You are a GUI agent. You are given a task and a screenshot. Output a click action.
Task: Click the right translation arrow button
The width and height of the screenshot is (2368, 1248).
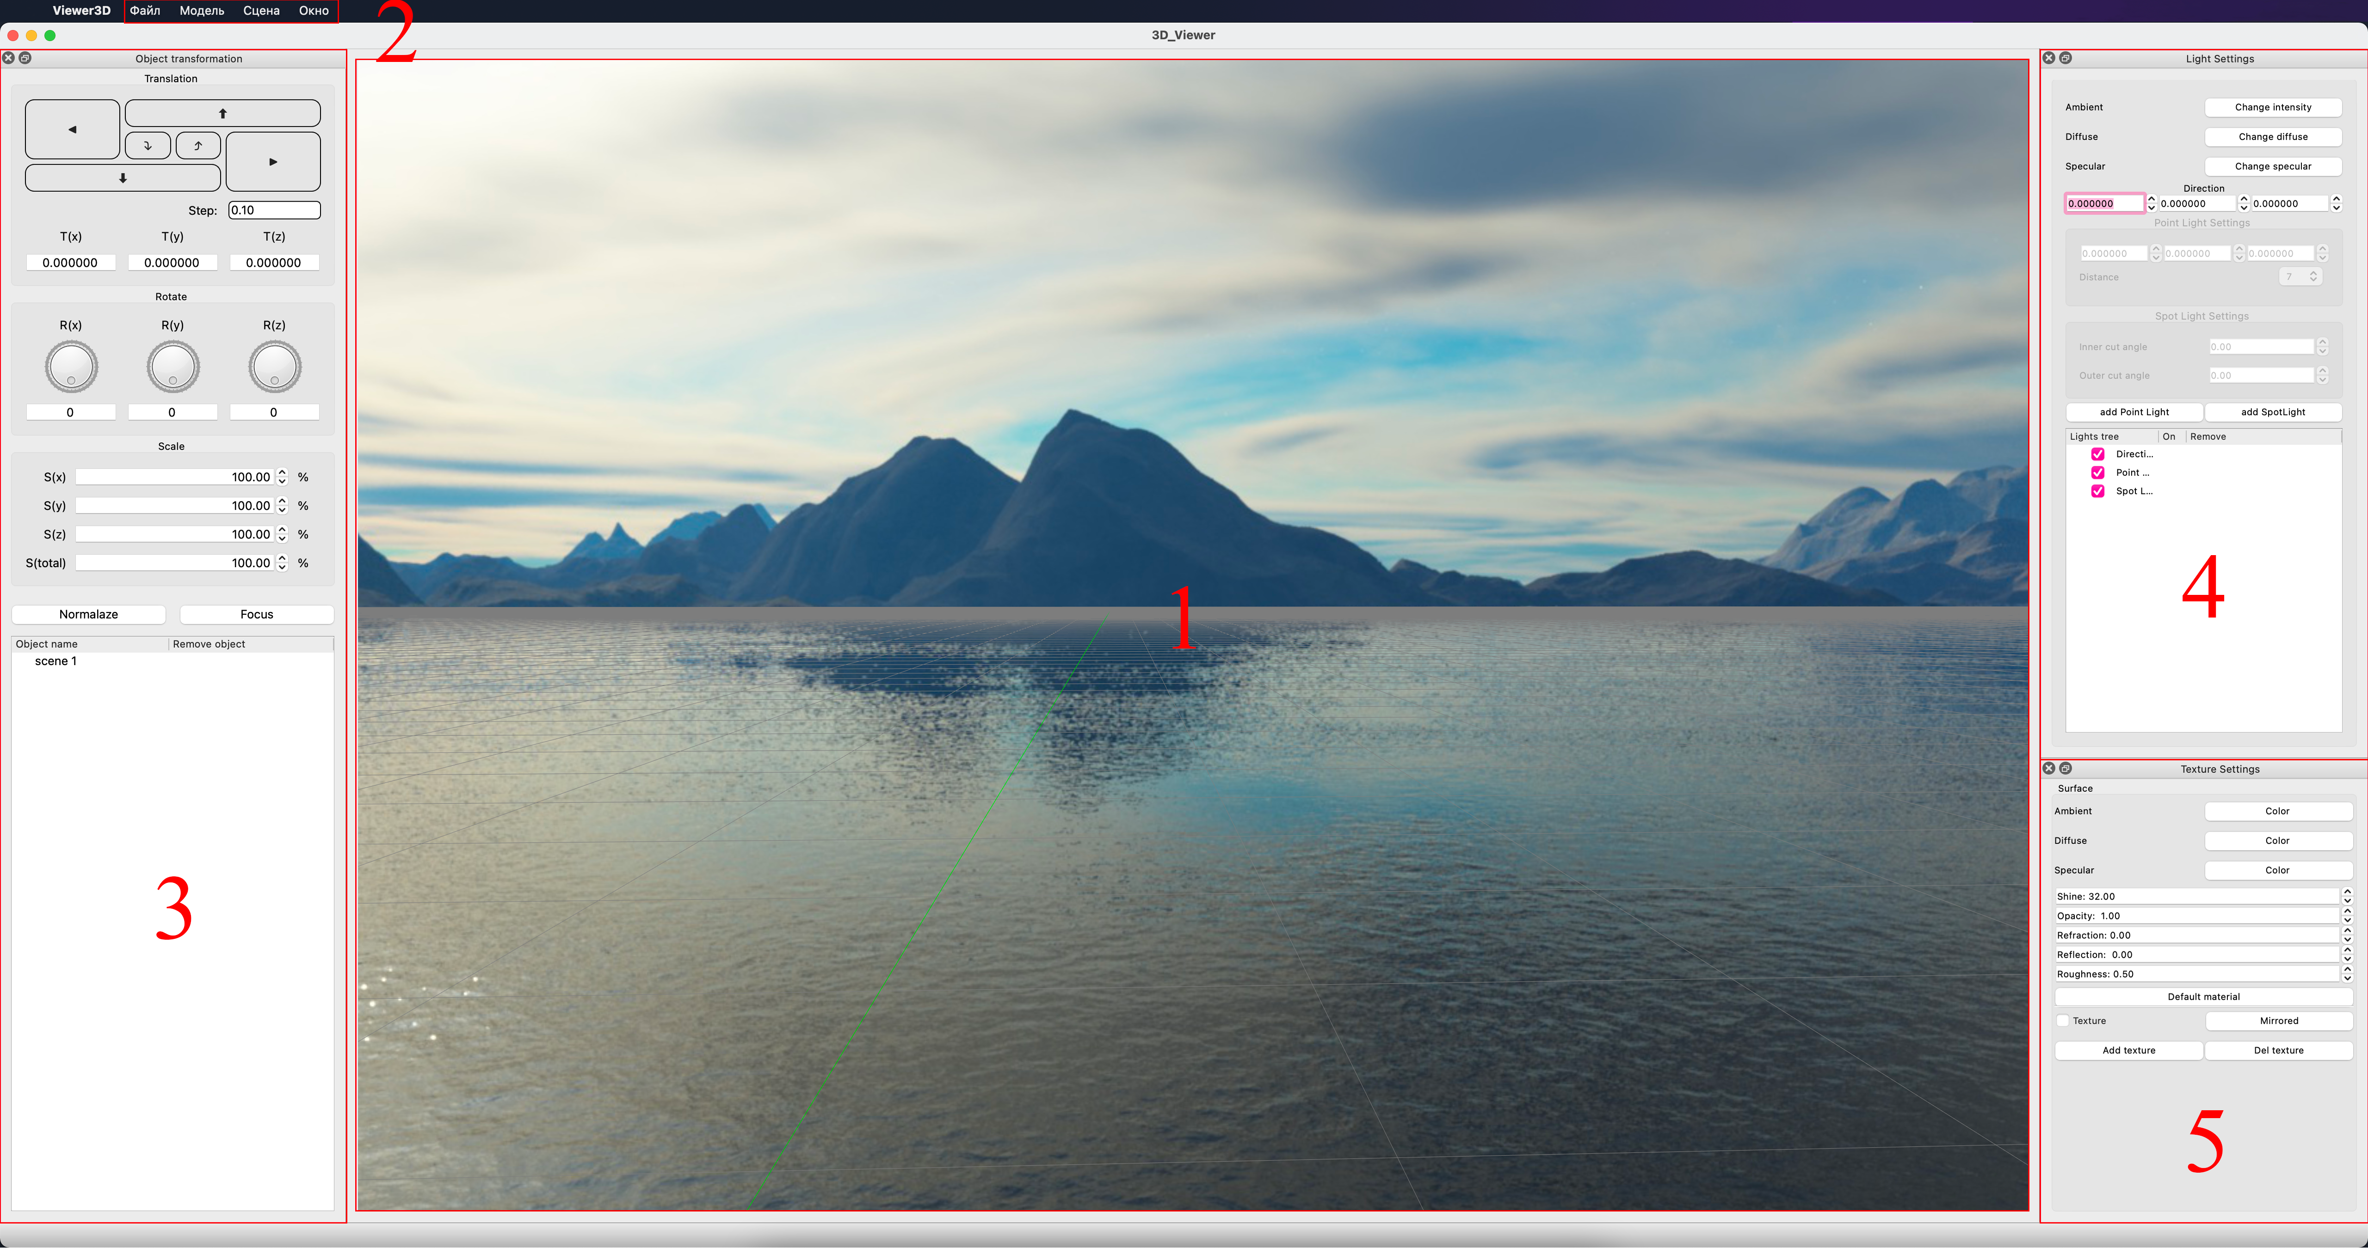pos(273,162)
